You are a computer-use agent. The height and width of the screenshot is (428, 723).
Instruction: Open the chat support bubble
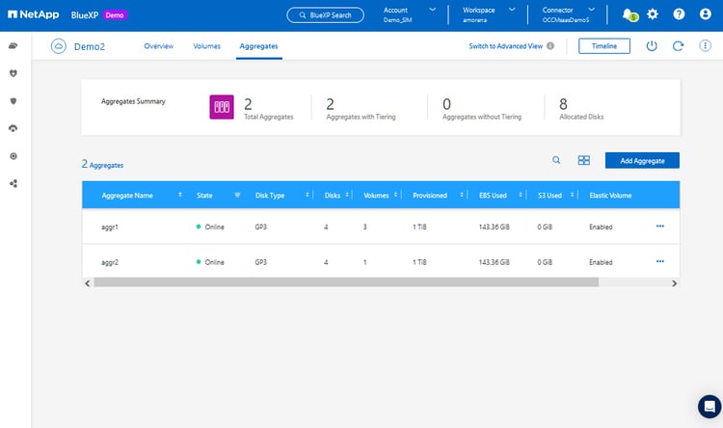(x=709, y=406)
